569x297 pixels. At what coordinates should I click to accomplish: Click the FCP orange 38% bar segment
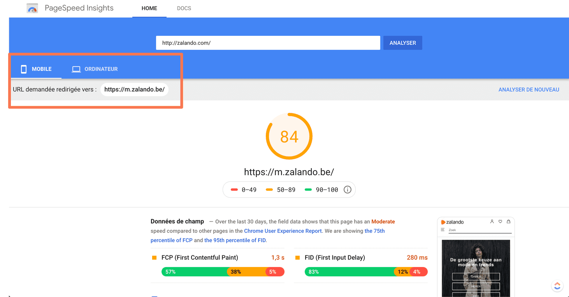point(246,272)
